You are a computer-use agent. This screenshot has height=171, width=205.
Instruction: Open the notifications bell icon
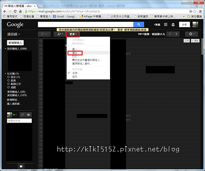click(x=173, y=25)
